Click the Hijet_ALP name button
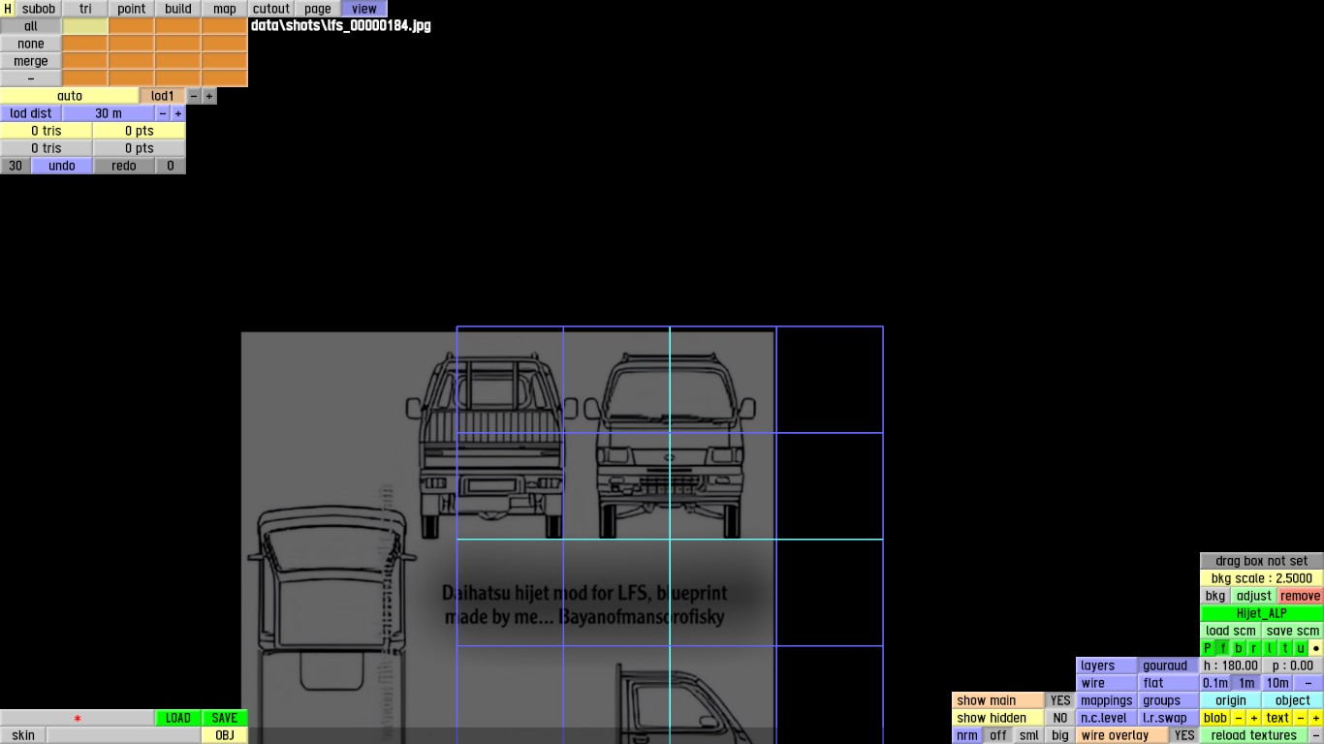The image size is (1324, 744). (x=1262, y=613)
